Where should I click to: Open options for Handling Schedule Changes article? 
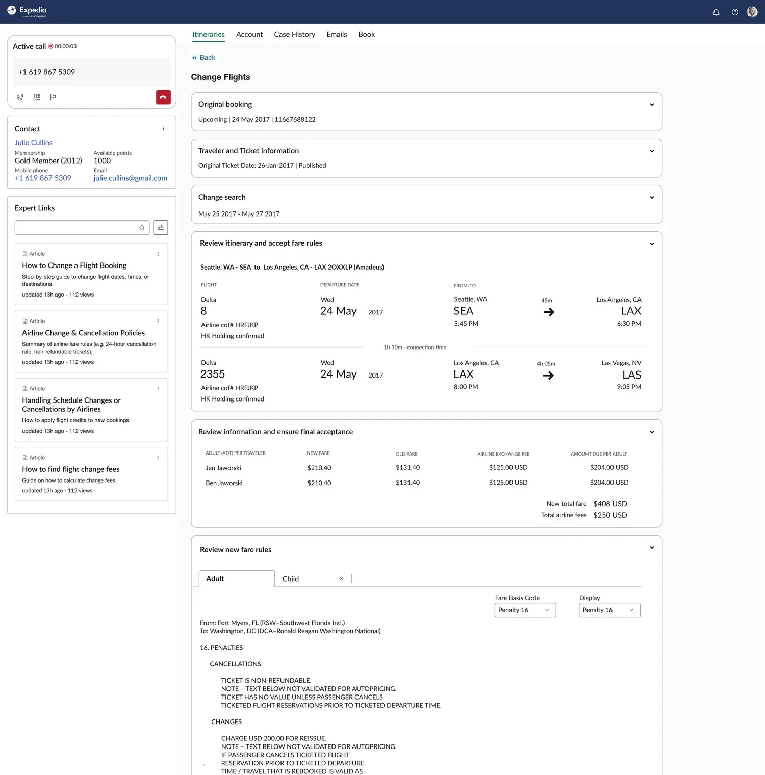point(158,389)
